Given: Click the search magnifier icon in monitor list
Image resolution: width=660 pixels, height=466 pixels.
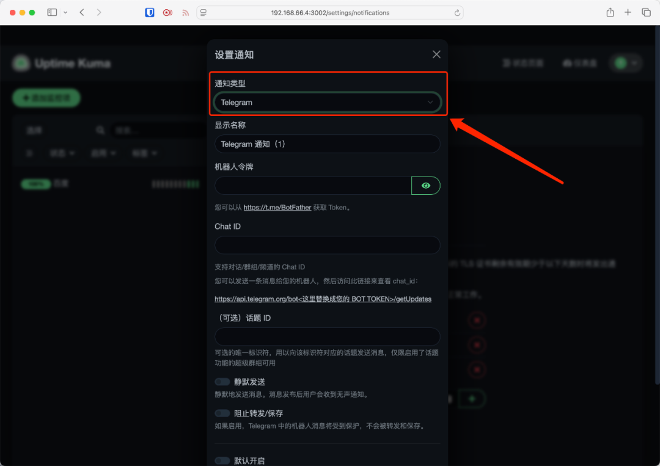Looking at the screenshot, I should pyautogui.click(x=100, y=130).
